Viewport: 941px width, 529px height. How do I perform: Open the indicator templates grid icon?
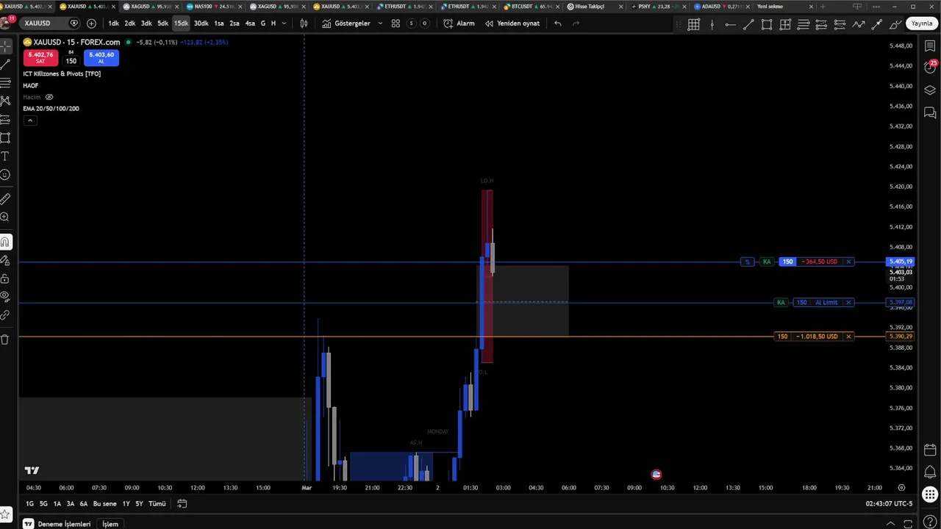tap(396, 23)
